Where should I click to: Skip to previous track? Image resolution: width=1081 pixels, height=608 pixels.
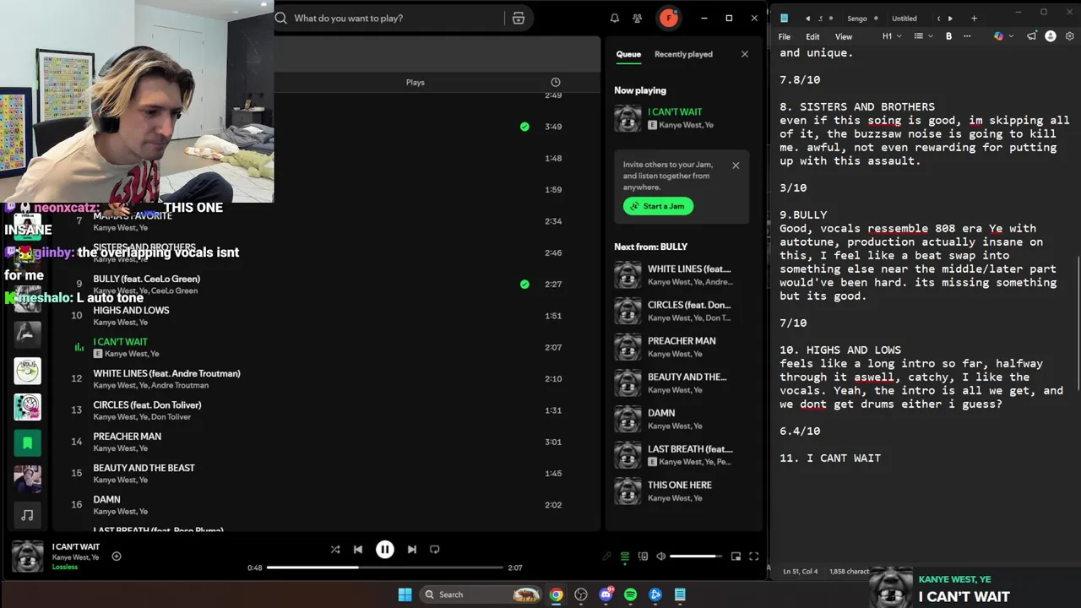tap(358, 549)
